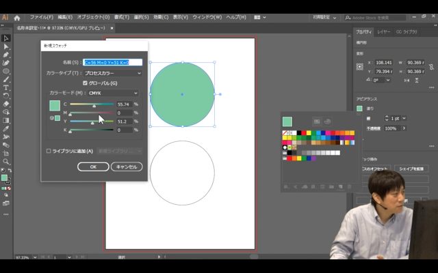
Task: Click the Home icon in top bar
Action: (18, 16)
